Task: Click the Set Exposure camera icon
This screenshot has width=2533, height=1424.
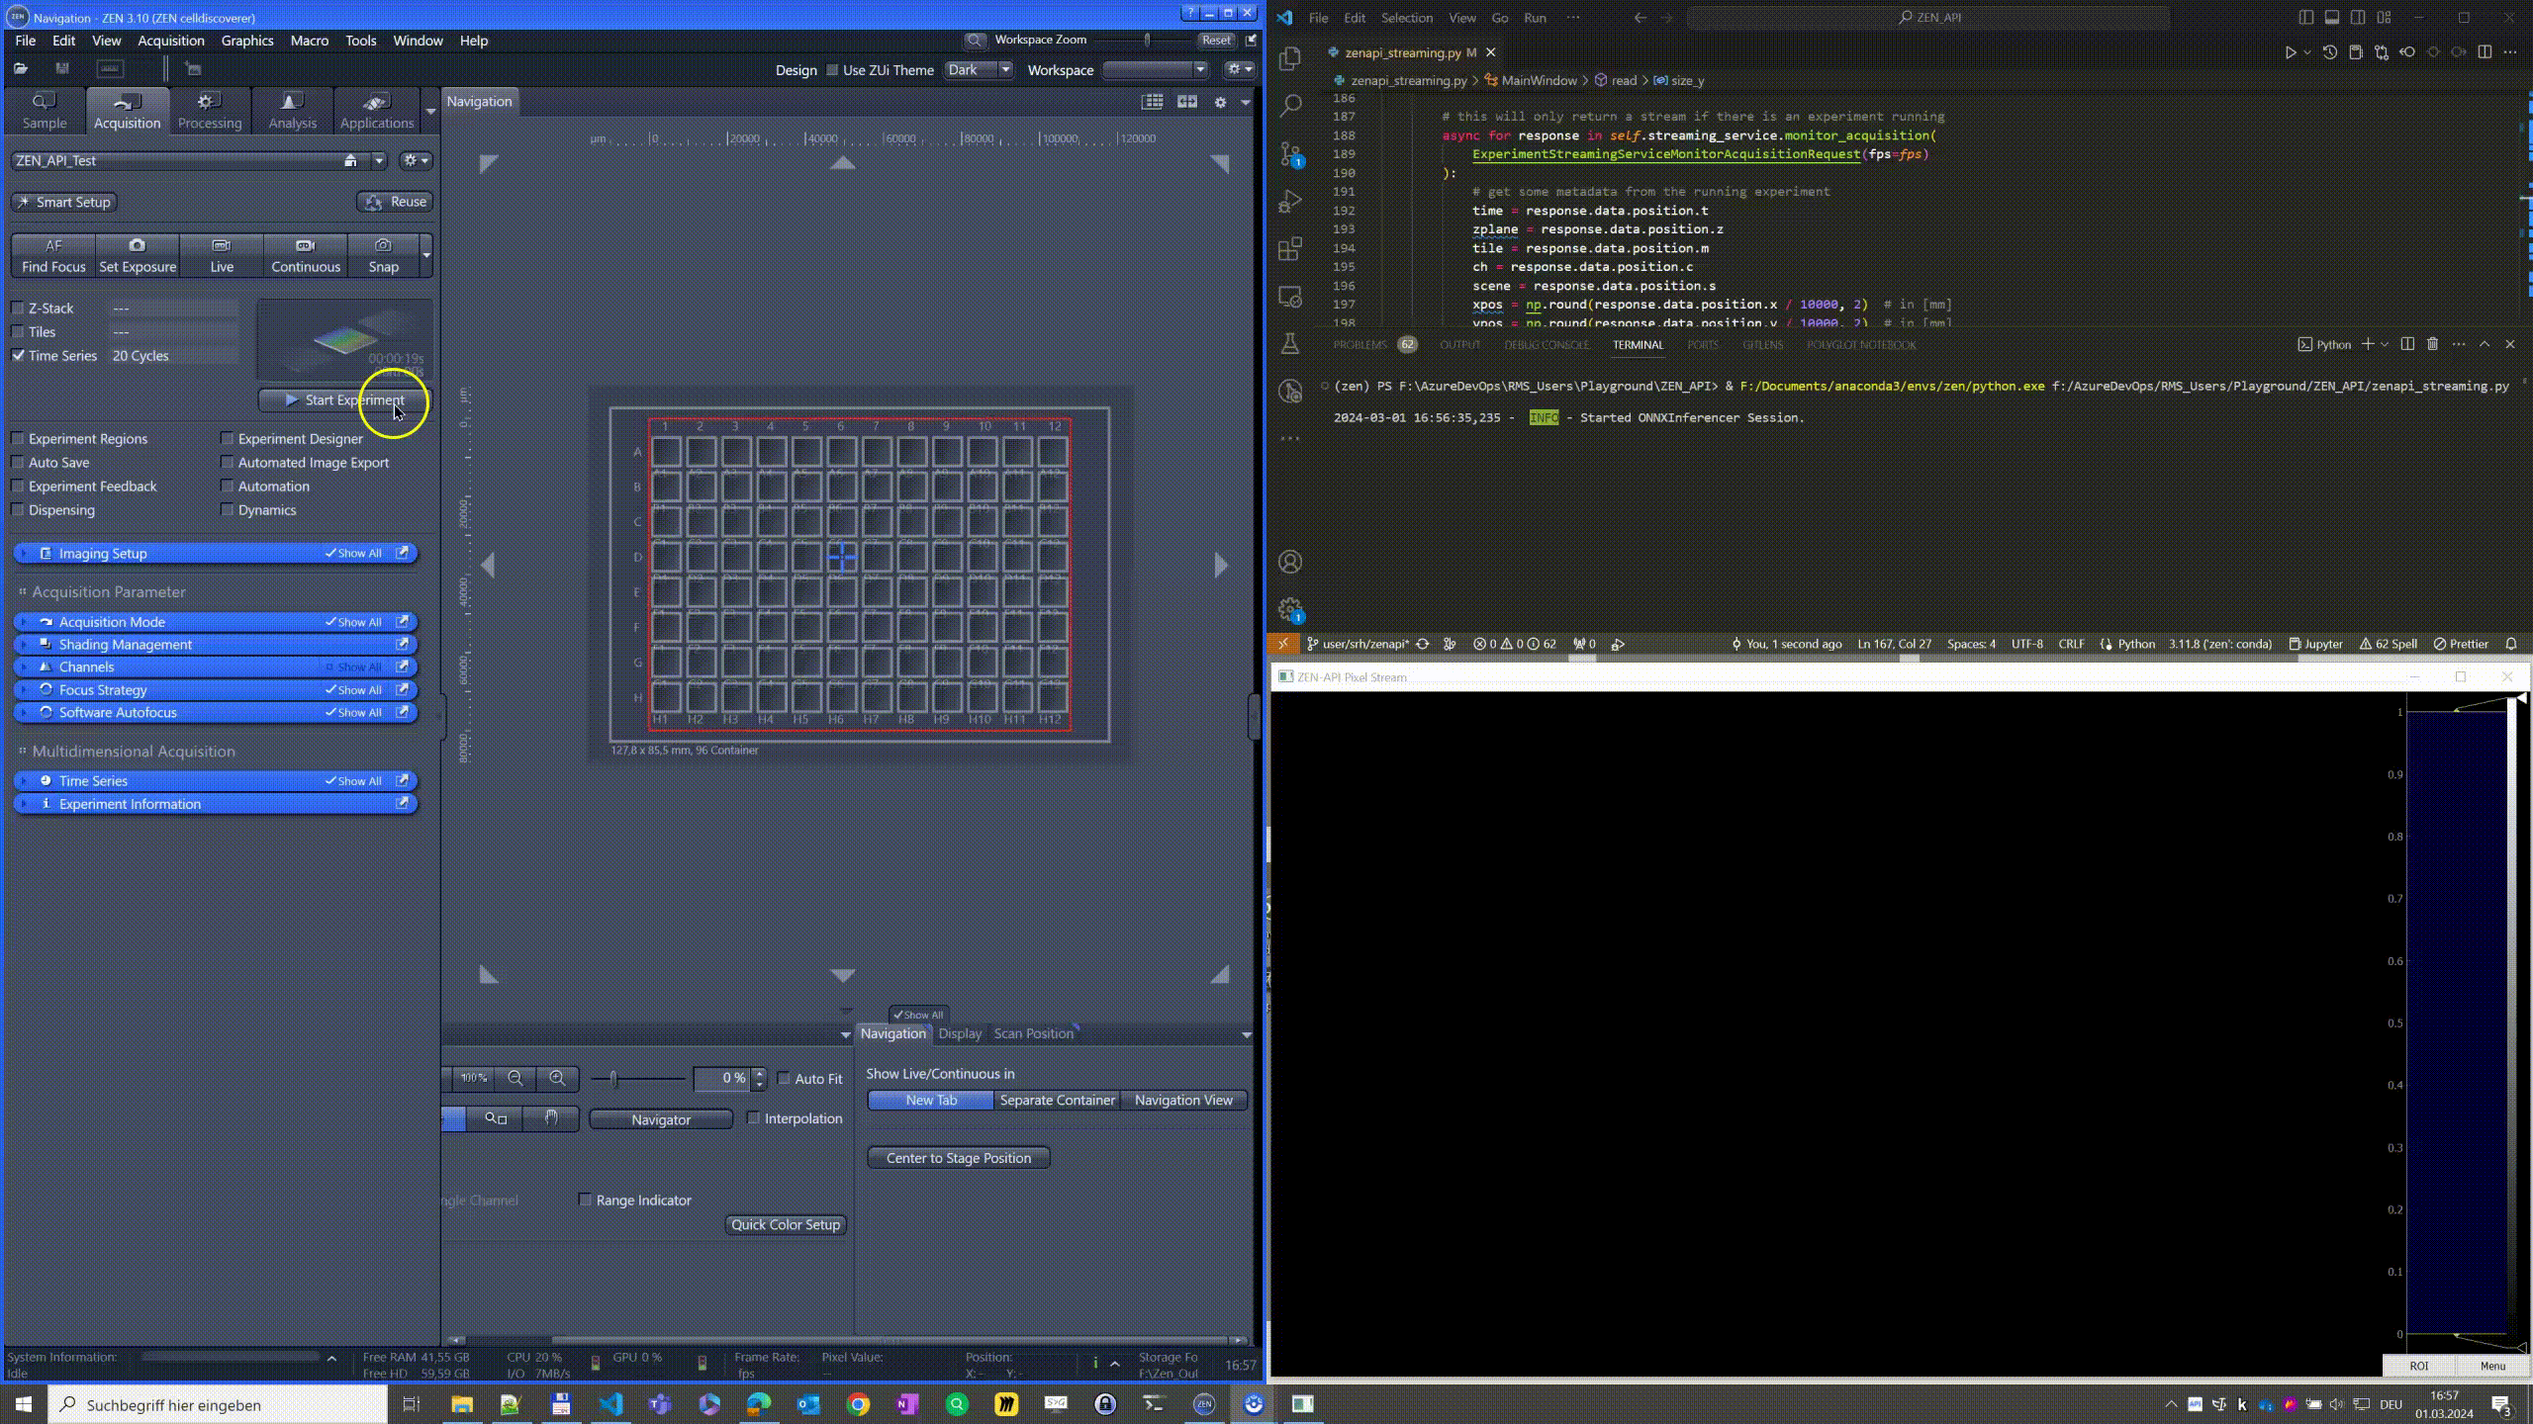Action: click(x=137, y=245)
